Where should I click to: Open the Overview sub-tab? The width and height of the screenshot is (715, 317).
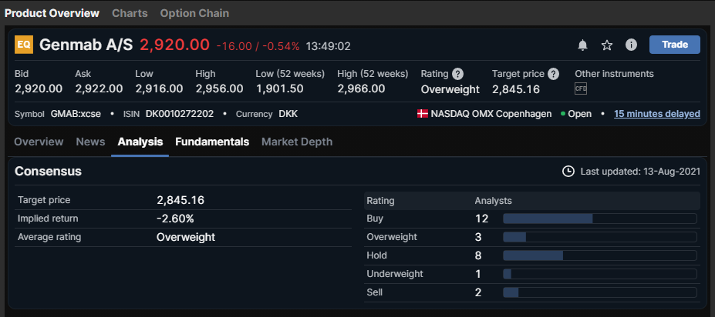39,142
